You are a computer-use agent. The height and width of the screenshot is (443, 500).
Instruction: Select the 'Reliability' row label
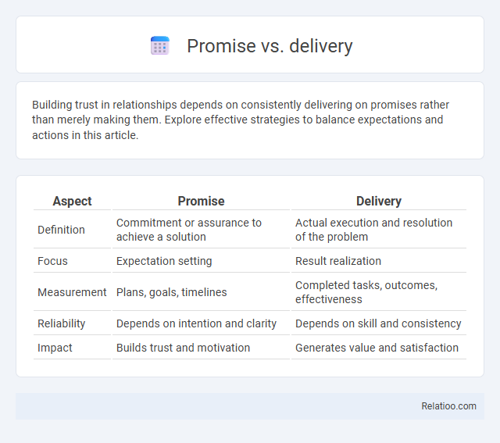pos(62,323)
